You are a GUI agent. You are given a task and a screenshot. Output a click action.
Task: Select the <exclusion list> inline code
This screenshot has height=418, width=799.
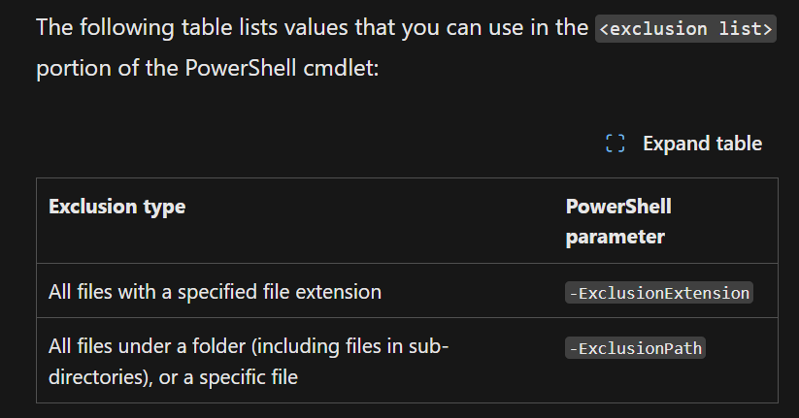pyautogui.click(x=685, y=29)
